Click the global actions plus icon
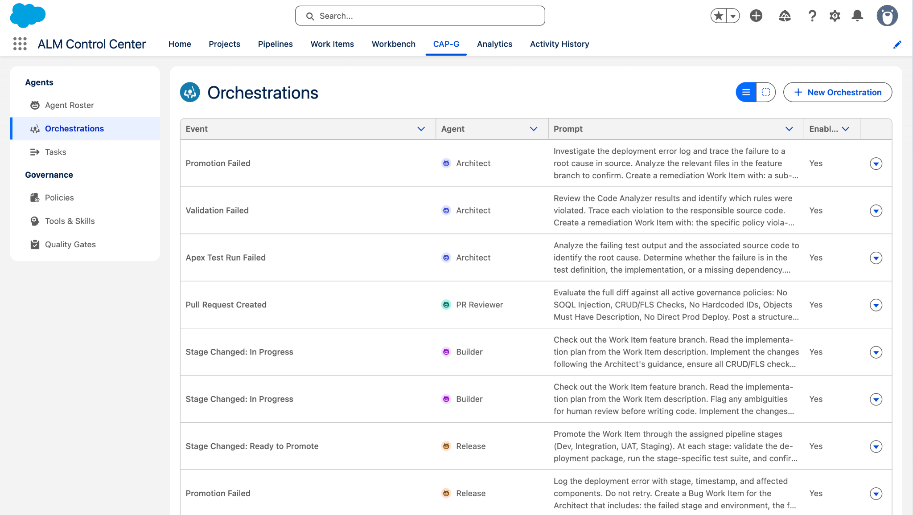The image size is (913, 515). click(x=756, y=16)
